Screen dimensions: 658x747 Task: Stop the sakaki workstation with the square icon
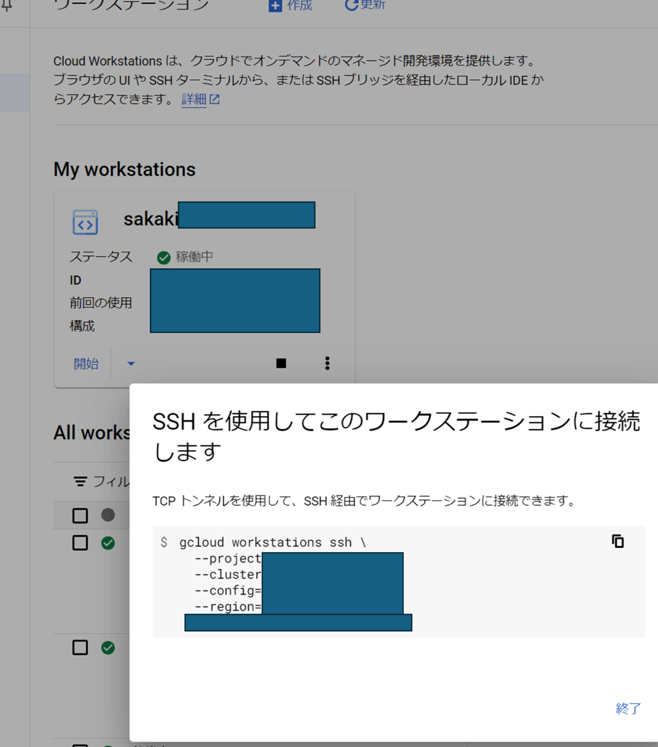pos(281,363)
